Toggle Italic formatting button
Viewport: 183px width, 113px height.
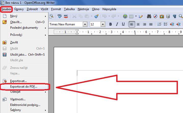tap(117, 24)
